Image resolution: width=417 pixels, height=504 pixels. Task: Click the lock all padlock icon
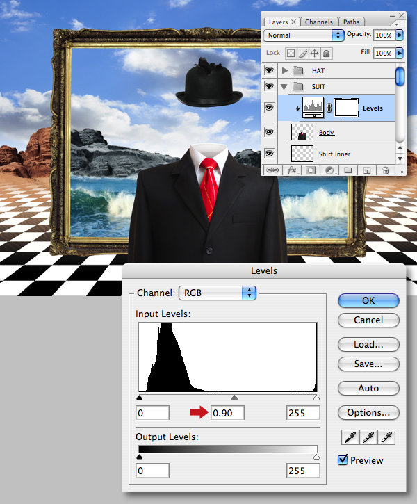(x=327, y=54)
